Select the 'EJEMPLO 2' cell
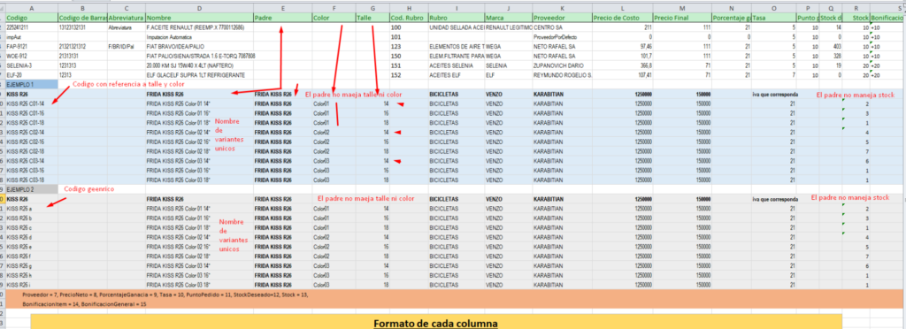The width and height of the screenshot is (906, 329). tap(31, 188)
